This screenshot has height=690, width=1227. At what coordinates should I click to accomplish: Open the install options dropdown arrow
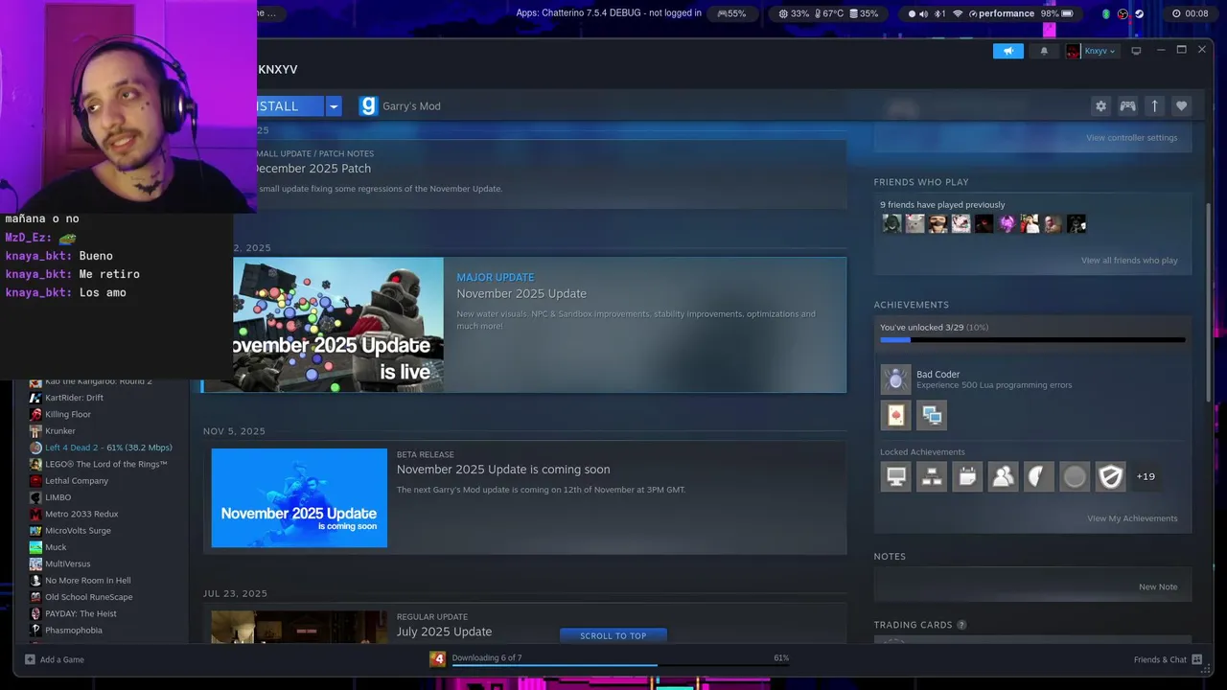(x=334, y=106)
